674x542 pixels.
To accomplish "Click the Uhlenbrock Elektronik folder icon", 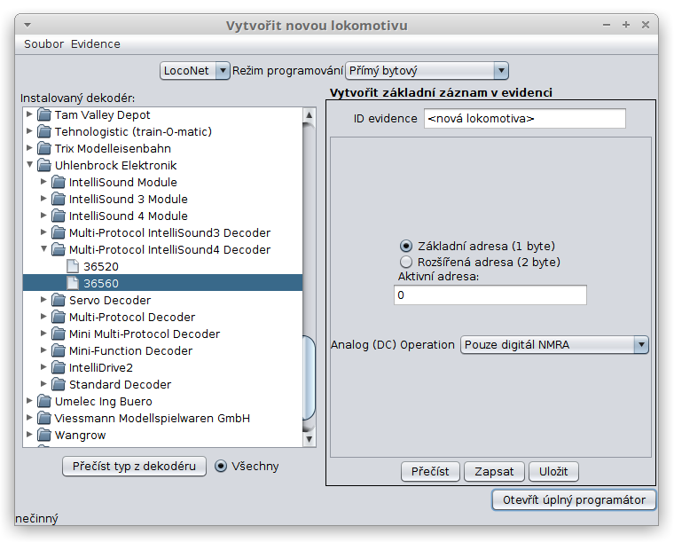I will point(44,166).
